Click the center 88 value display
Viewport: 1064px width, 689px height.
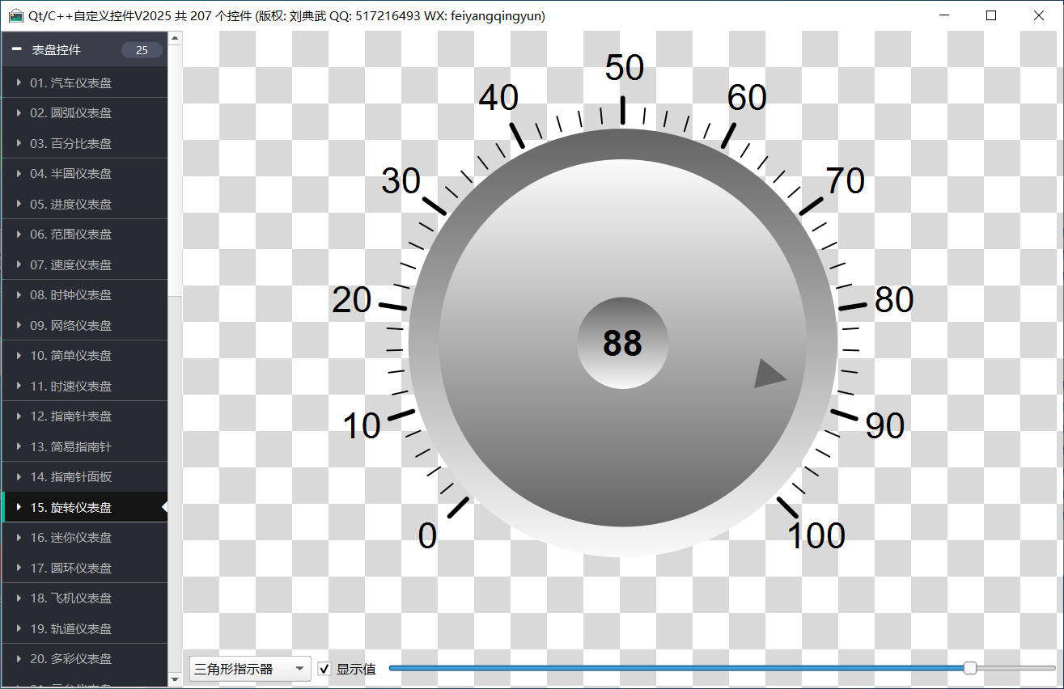[x=623, y=344]
